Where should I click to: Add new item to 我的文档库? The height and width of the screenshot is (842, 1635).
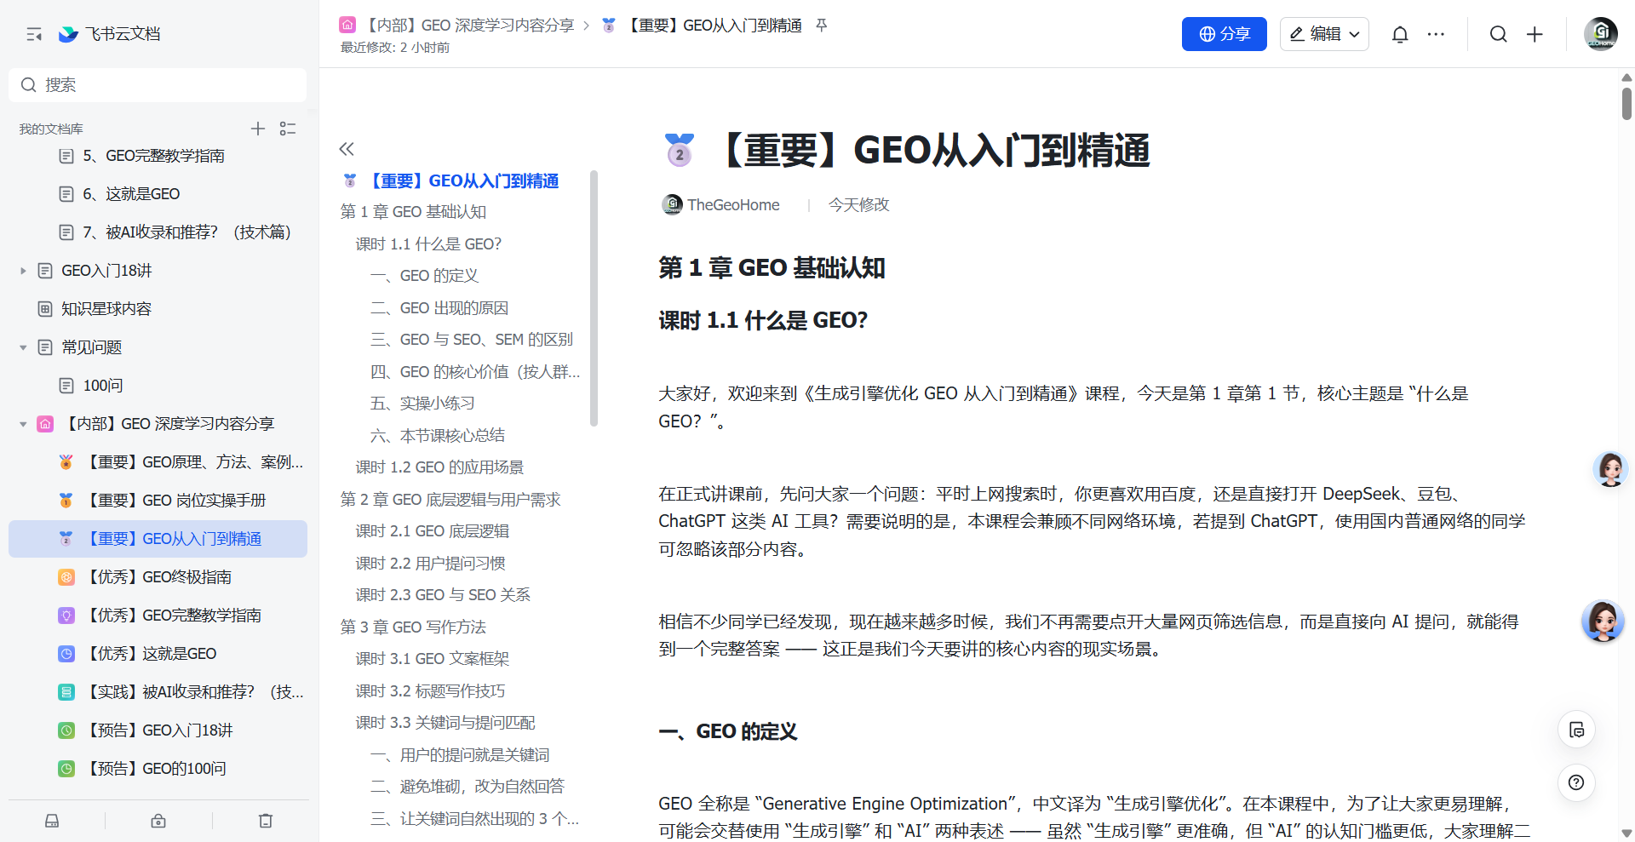pyautogui.click(x=258, y=129)
